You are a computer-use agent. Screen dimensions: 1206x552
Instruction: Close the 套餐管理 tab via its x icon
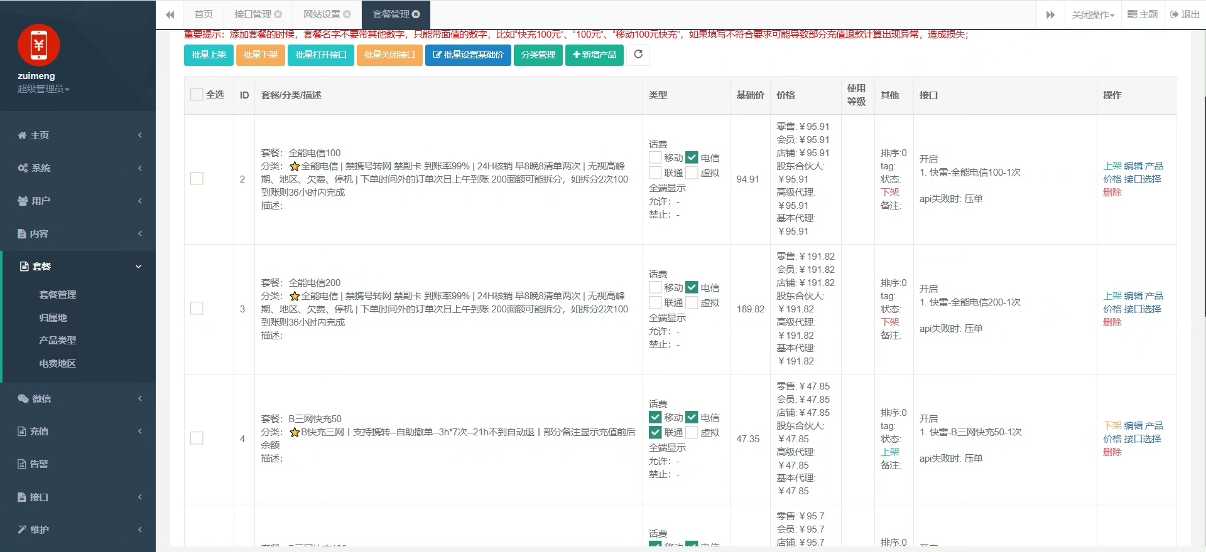point(416,14)
